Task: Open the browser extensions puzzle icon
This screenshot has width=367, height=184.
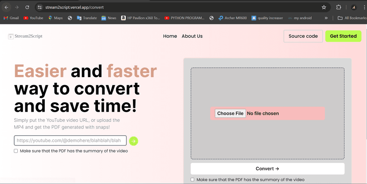Action: click(339, 7)
